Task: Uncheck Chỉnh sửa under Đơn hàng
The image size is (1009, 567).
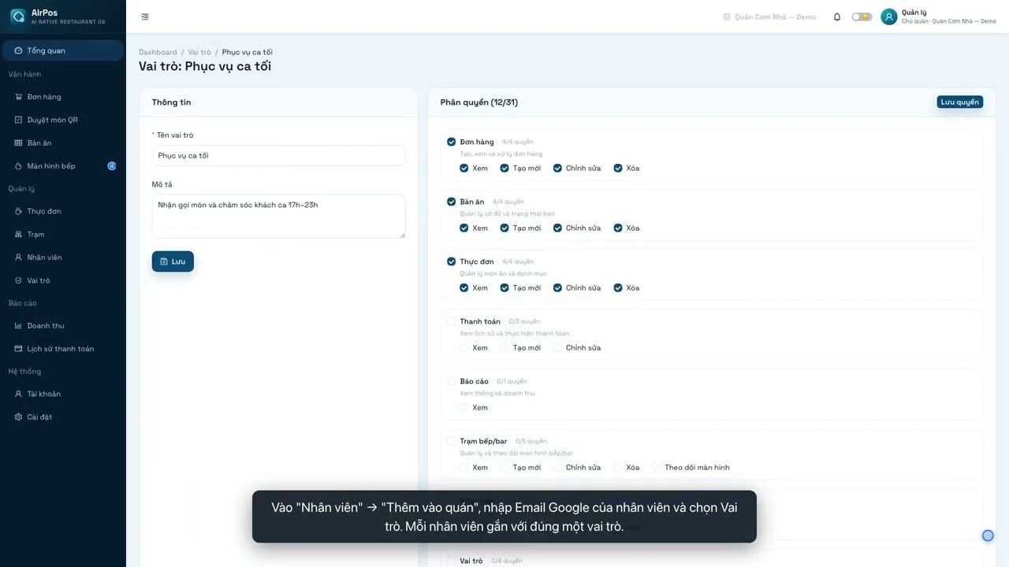Action: tap(557, 168)
